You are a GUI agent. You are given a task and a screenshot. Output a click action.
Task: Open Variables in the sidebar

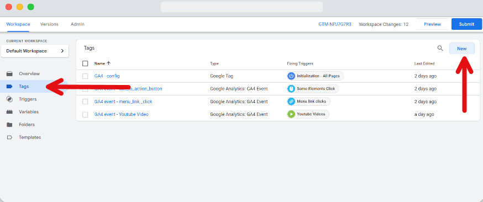29,112
